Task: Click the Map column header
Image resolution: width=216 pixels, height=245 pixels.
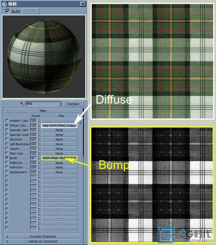Action: pyautogui.click(x=61, y=116)
